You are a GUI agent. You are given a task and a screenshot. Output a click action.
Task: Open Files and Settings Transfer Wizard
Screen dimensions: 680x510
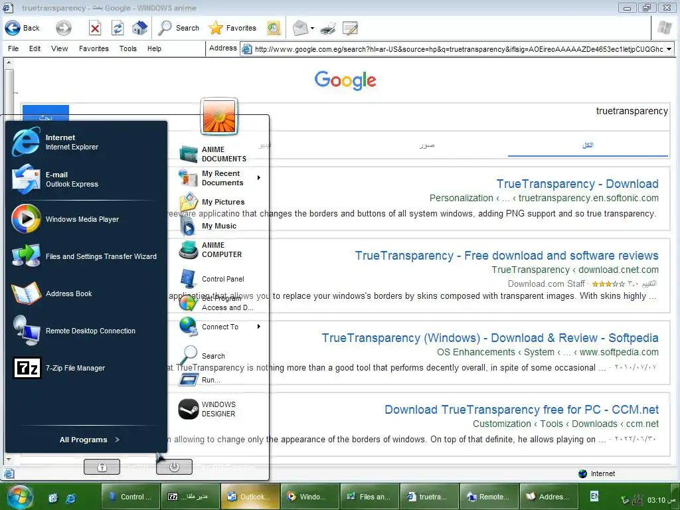tap(86, 256)
